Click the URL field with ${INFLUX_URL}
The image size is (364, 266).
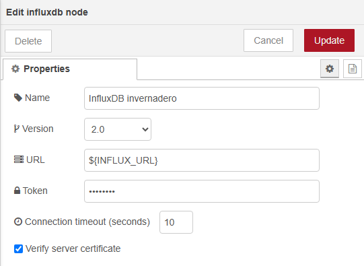coord(202,160)
